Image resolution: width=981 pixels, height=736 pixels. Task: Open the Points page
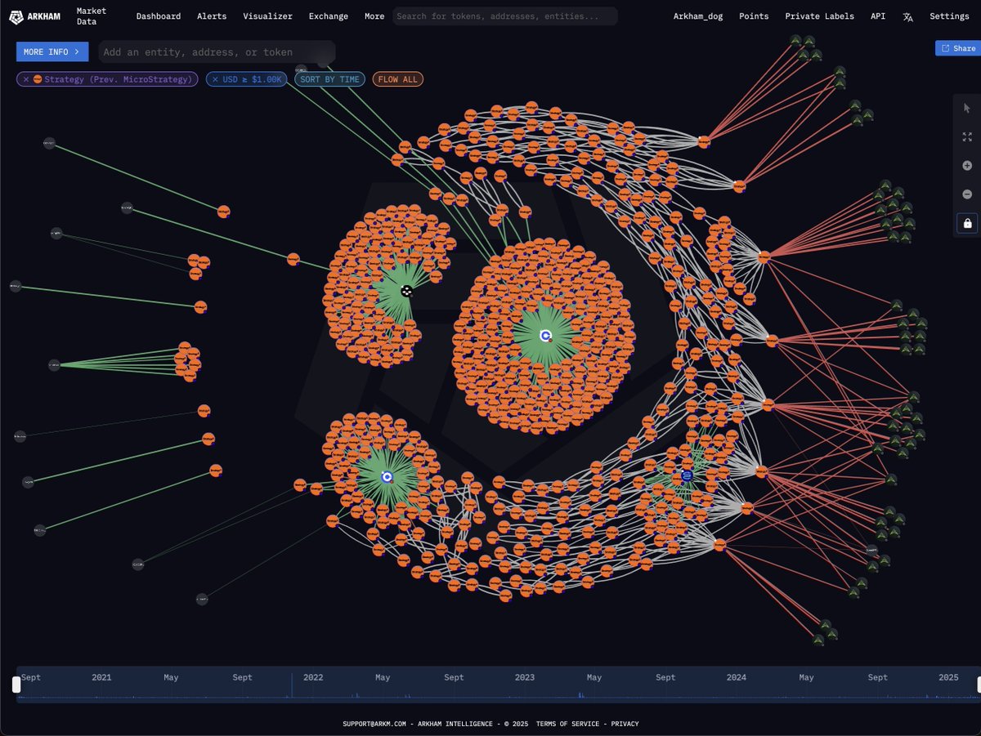click(754, 16)
